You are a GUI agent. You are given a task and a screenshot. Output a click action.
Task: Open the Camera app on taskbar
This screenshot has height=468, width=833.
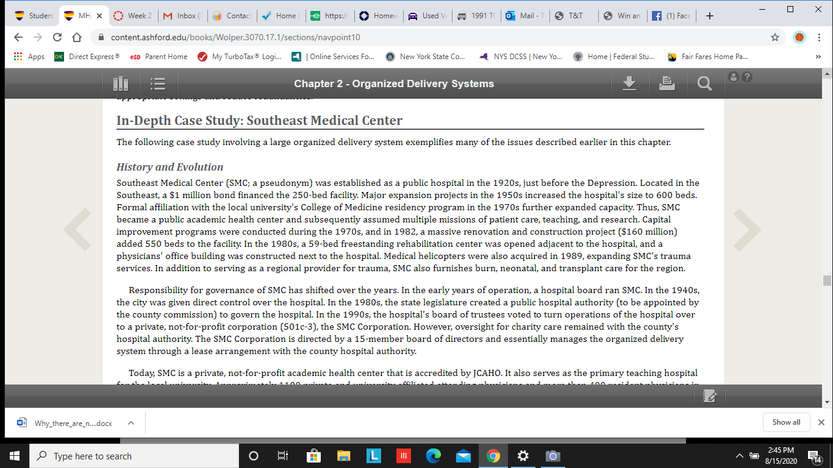click(553, 456)
